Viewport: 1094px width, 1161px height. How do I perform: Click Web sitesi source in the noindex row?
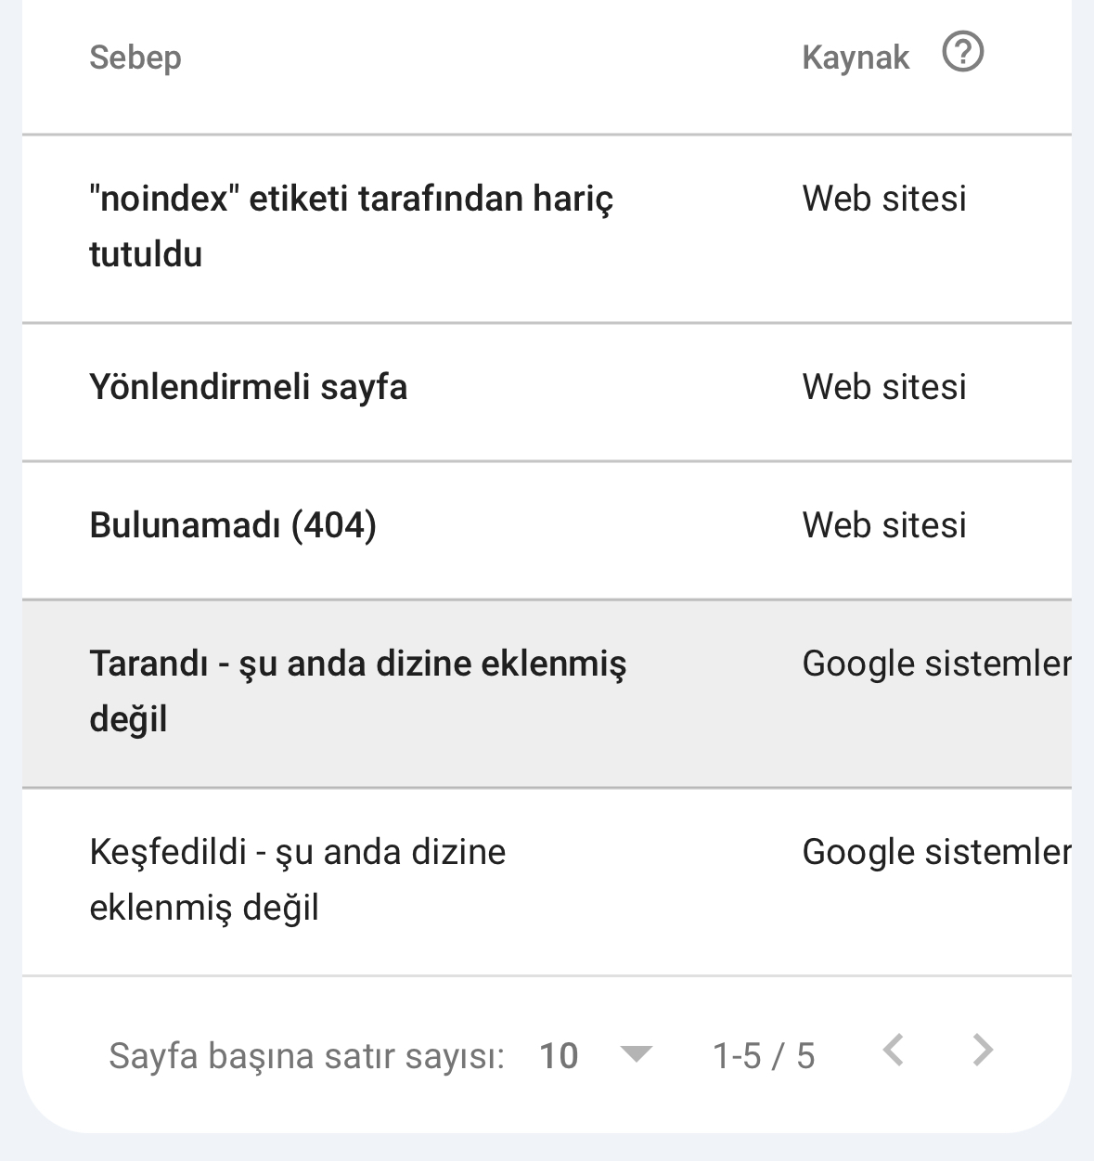click(x=884, y=199)
